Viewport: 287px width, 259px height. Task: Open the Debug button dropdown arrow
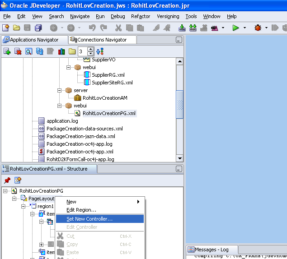[x=266, y=28]
